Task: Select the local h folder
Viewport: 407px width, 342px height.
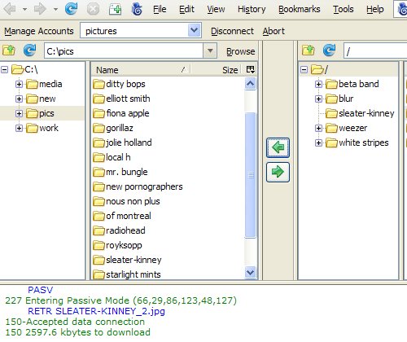Action: pyautogui.click(x=112, y=157)
